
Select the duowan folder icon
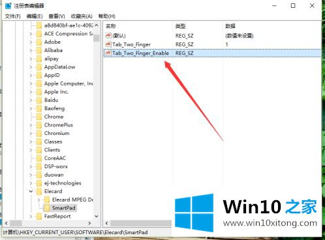pyautogui.click(x=39, y=175)
